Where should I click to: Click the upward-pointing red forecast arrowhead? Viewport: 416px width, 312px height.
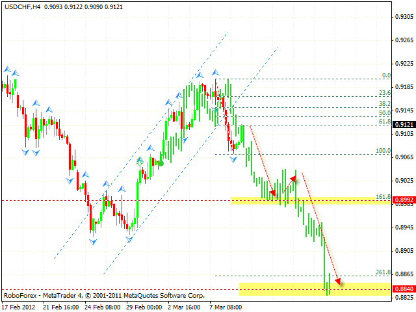(293, 177)
